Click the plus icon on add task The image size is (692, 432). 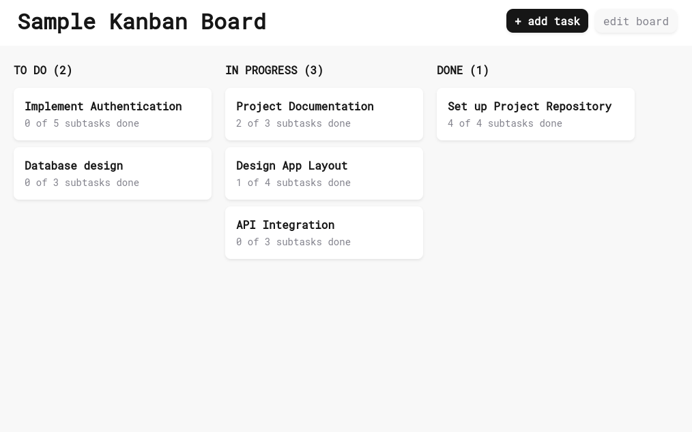pos(519,21)
